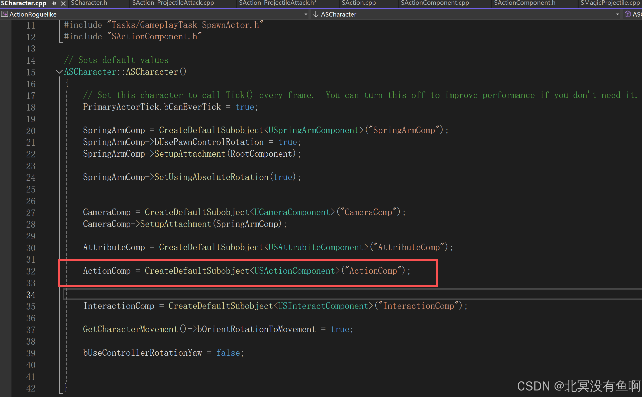
Task: Pin the SCharacter.cpp tab
Action: click(54, 4)
